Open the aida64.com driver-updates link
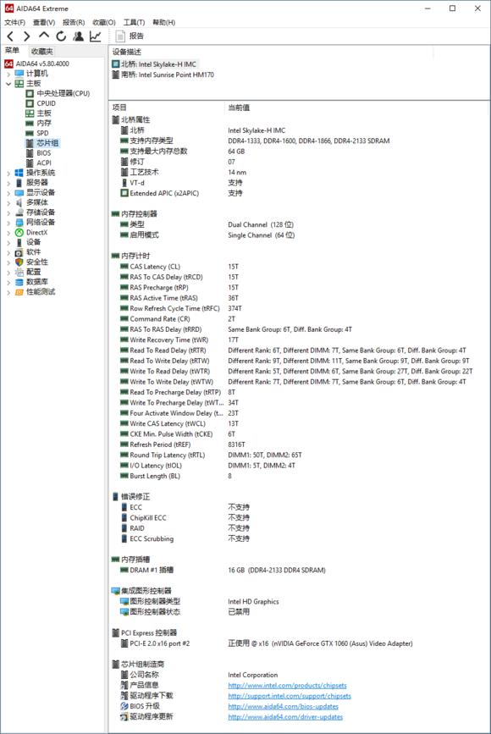 [x=285, y=717]
